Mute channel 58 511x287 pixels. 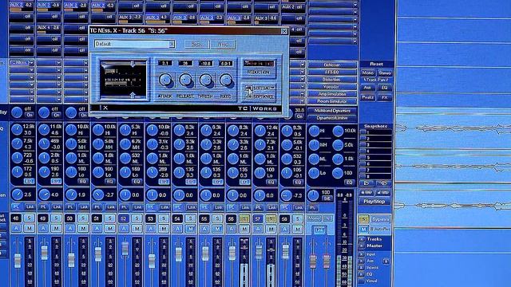click(x=298, y=229)
